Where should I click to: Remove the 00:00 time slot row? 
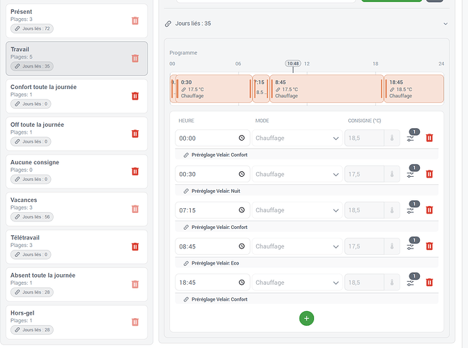click(429, 138)
